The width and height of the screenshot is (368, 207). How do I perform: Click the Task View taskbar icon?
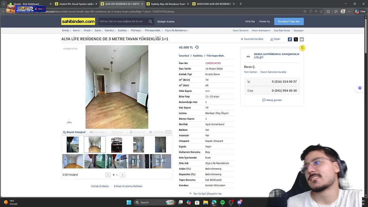[x=180, y=202]
